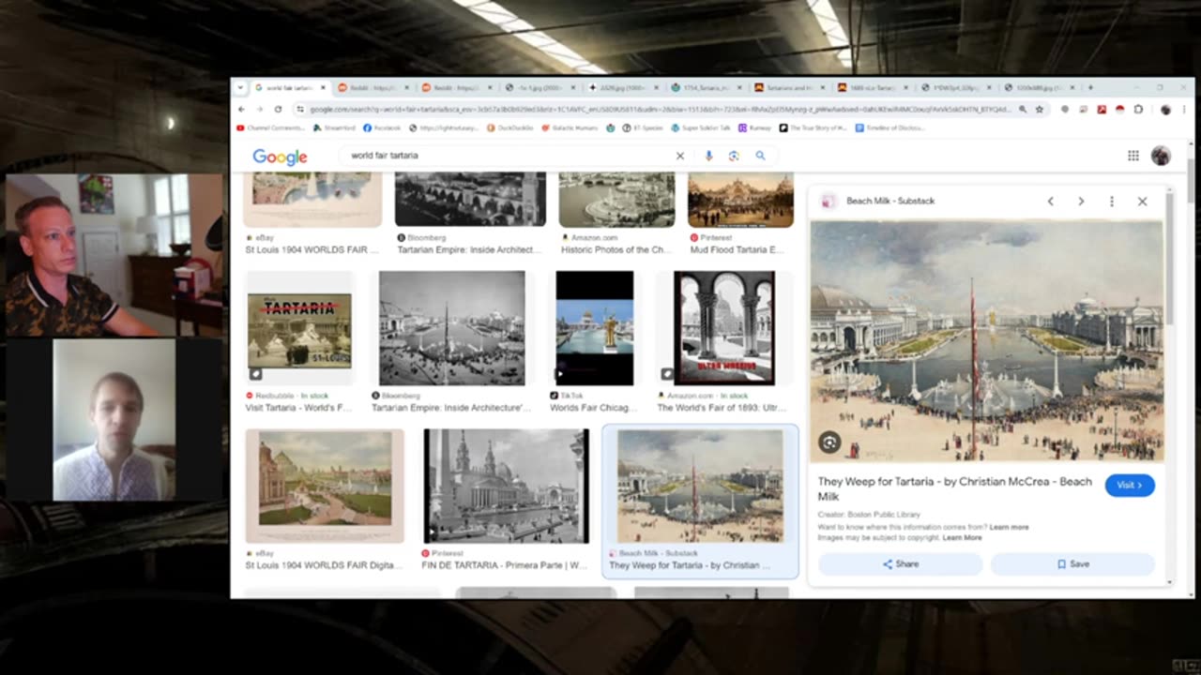This screenshot has width=1201, height=675.
Task: Open the 'They Weep for Tartaria' title link
Action: (x=954, y=487)
